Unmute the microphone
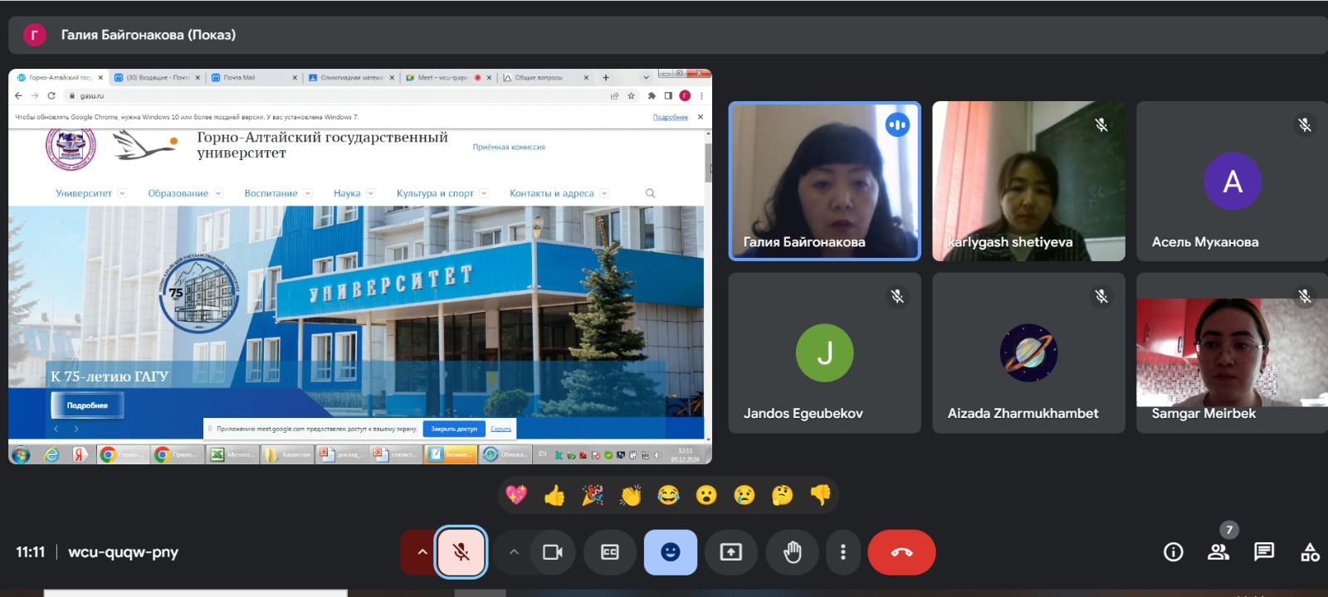This screenshot has width=1328, height=597. tap(461, 552)
